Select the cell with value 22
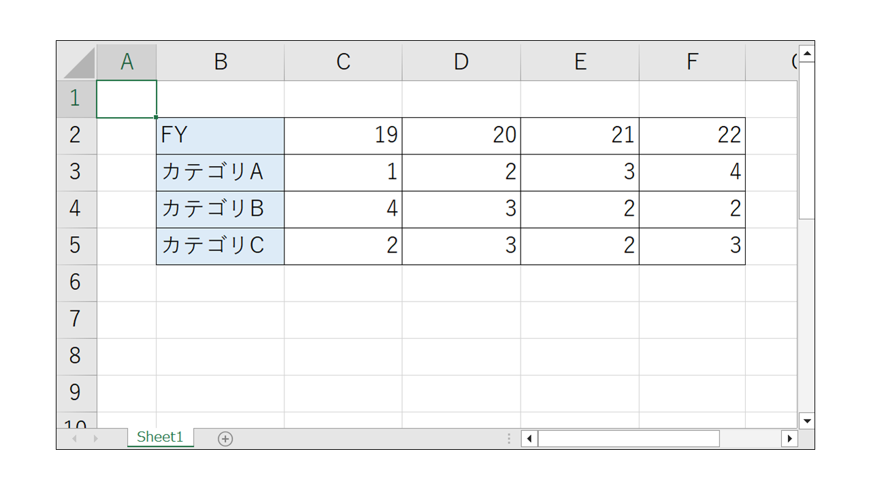Viewport: 871px width, 490px height. pyautogui.click(x=691, y=135)
